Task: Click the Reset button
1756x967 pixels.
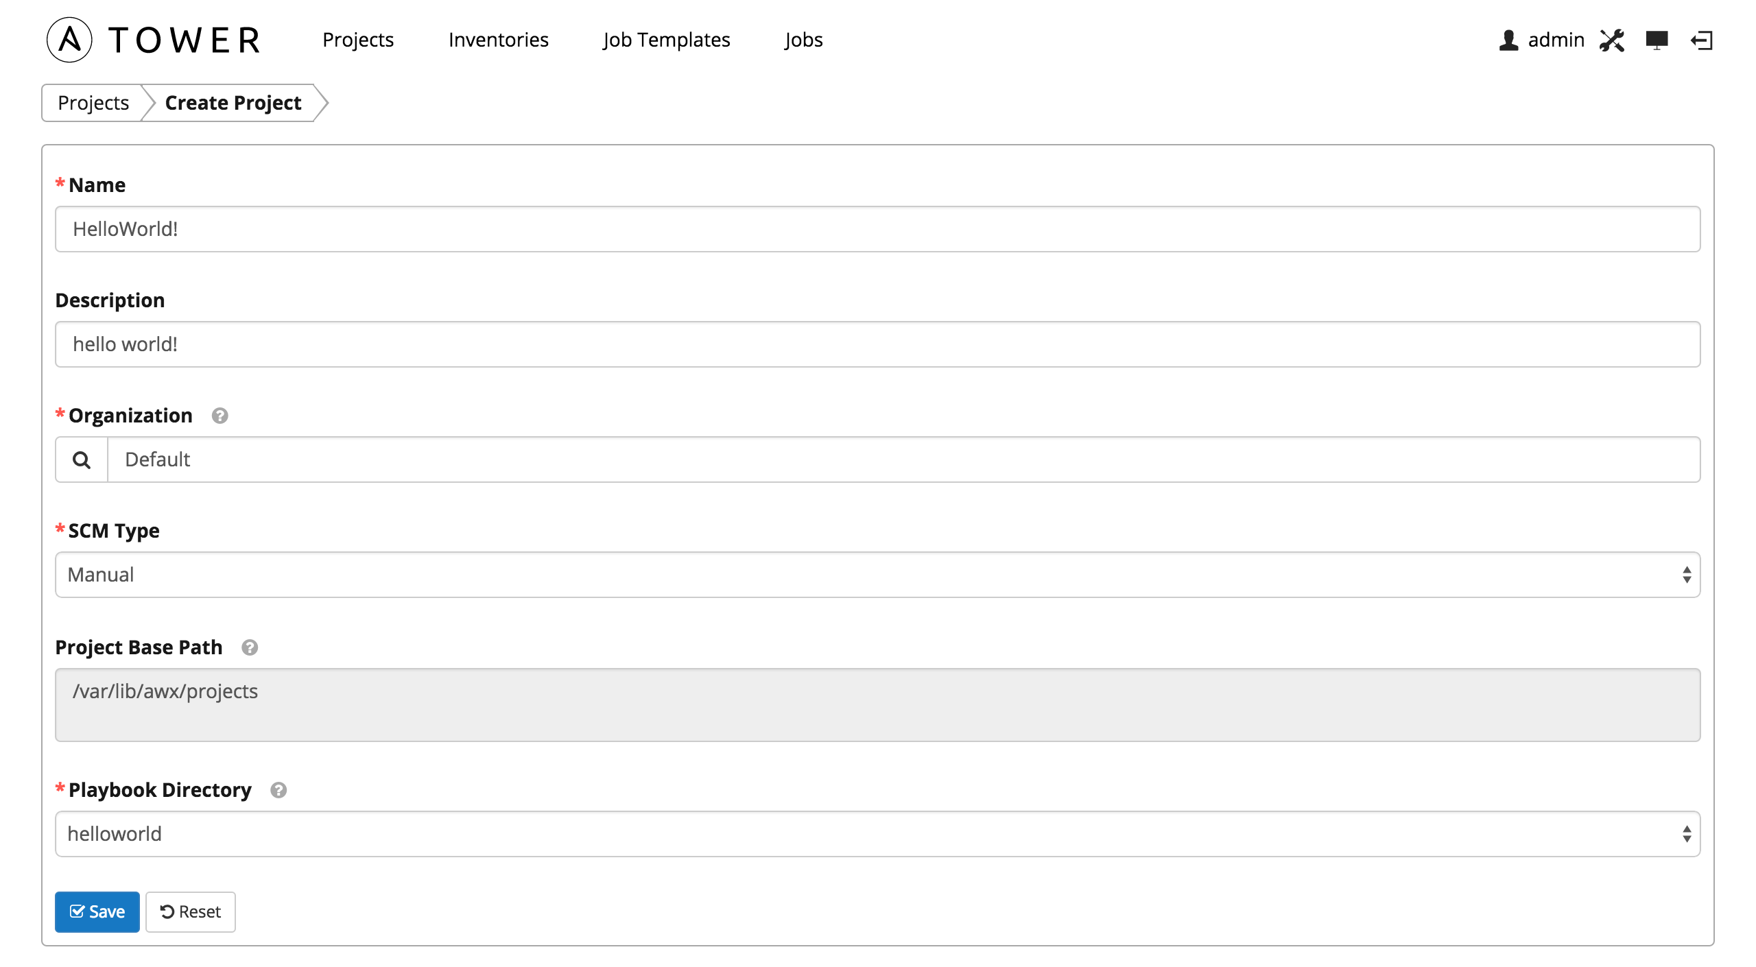Action: pos(191,912)
